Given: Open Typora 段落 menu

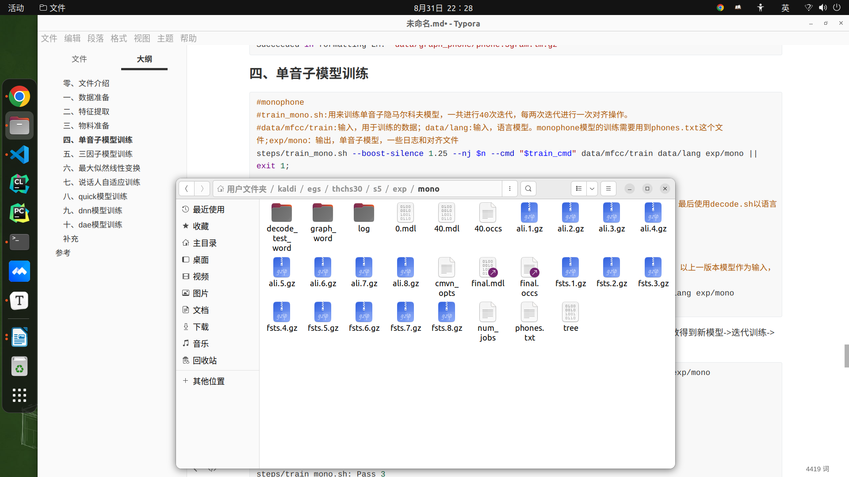Looking at the screenshot, I should [x=96, y=38].
